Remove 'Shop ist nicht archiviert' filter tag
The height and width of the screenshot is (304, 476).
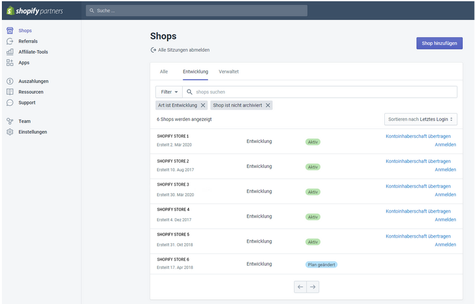click(268, 105)
